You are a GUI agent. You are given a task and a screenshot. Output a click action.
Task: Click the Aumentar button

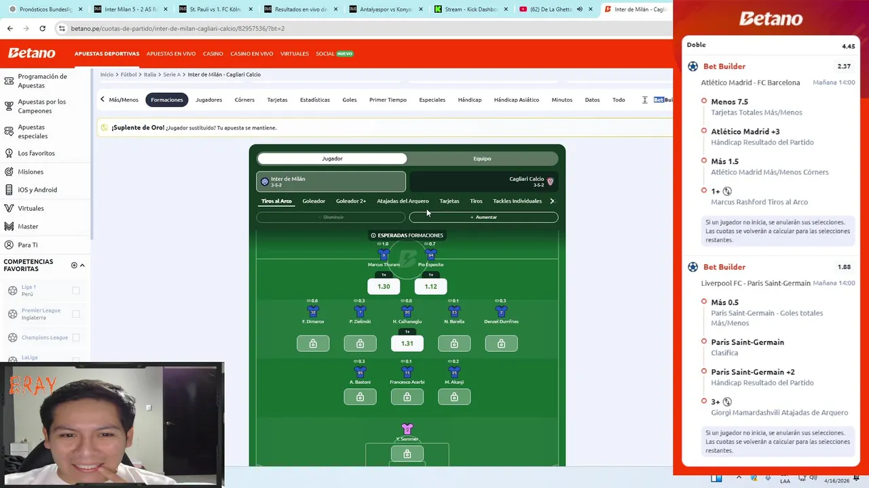tap(483, 218)
